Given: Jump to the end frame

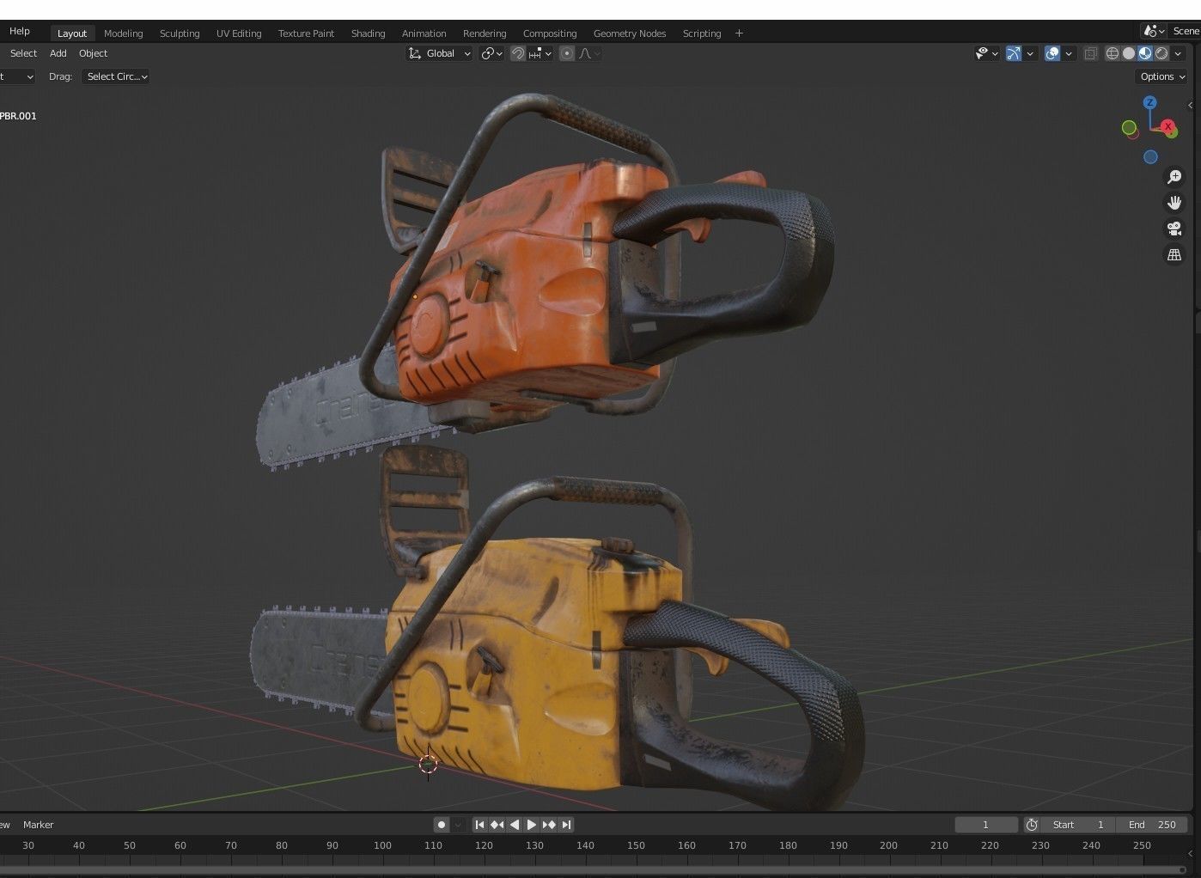Looking at the screenshot, I should coord(566,825).
